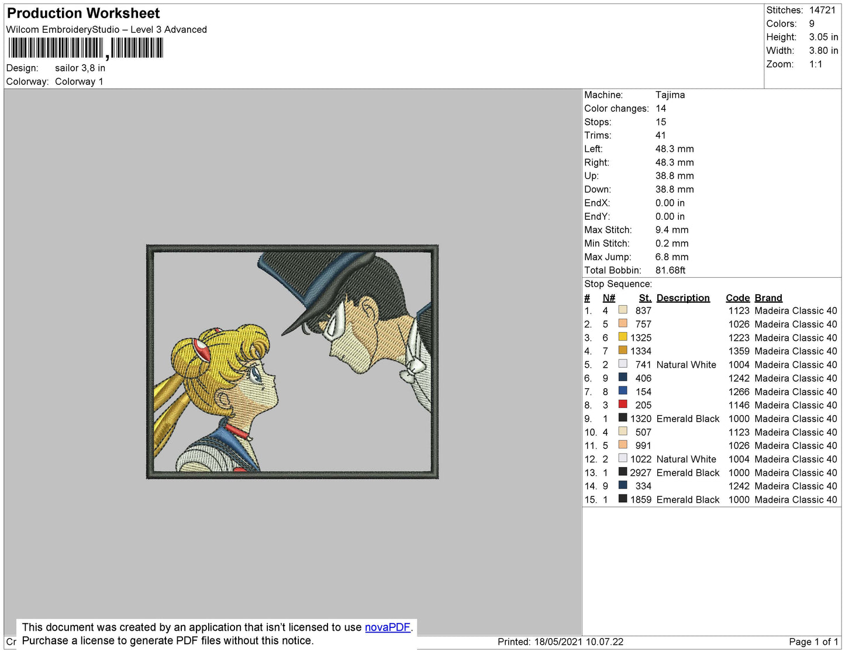
Task: Click code '1146' in stop row 8
Action: (739, 405)
